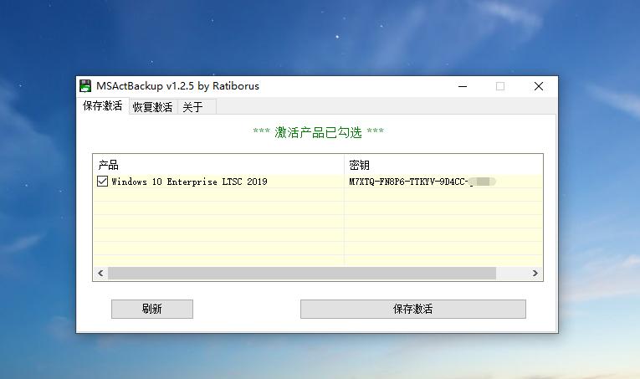Select the Windows 10 Enterprise LTSC 2019 product name

[x=189, y=182]
